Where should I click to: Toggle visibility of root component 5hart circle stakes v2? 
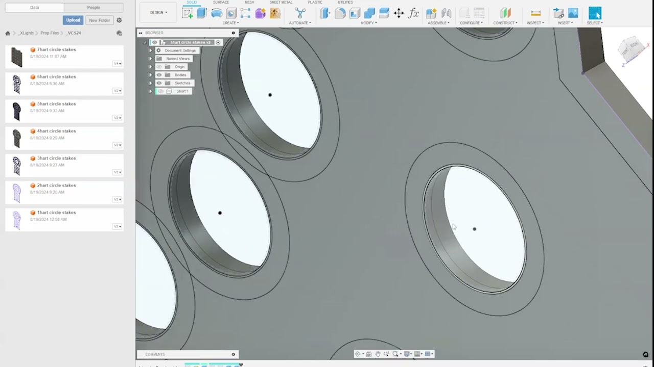point(155,42)
